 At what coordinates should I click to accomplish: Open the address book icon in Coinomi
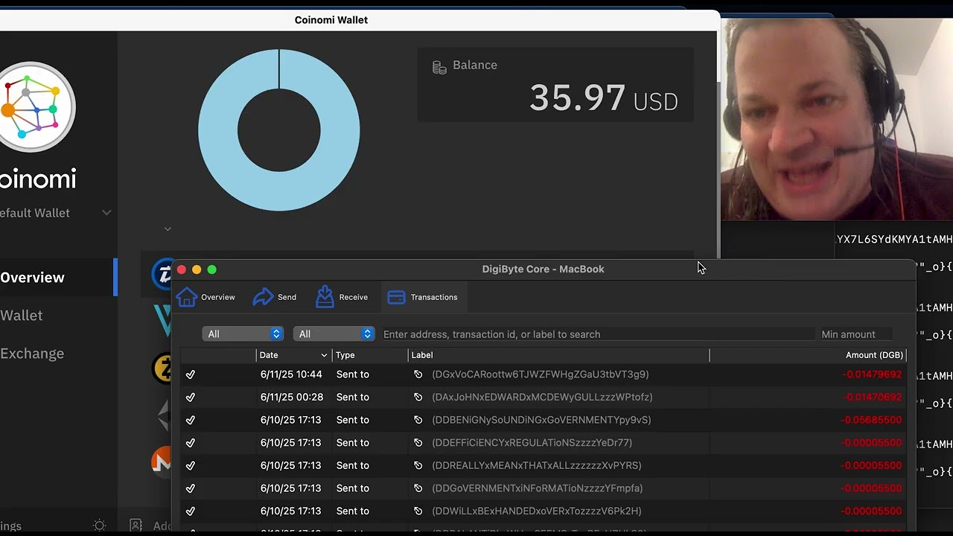click(x=136, y=526)
